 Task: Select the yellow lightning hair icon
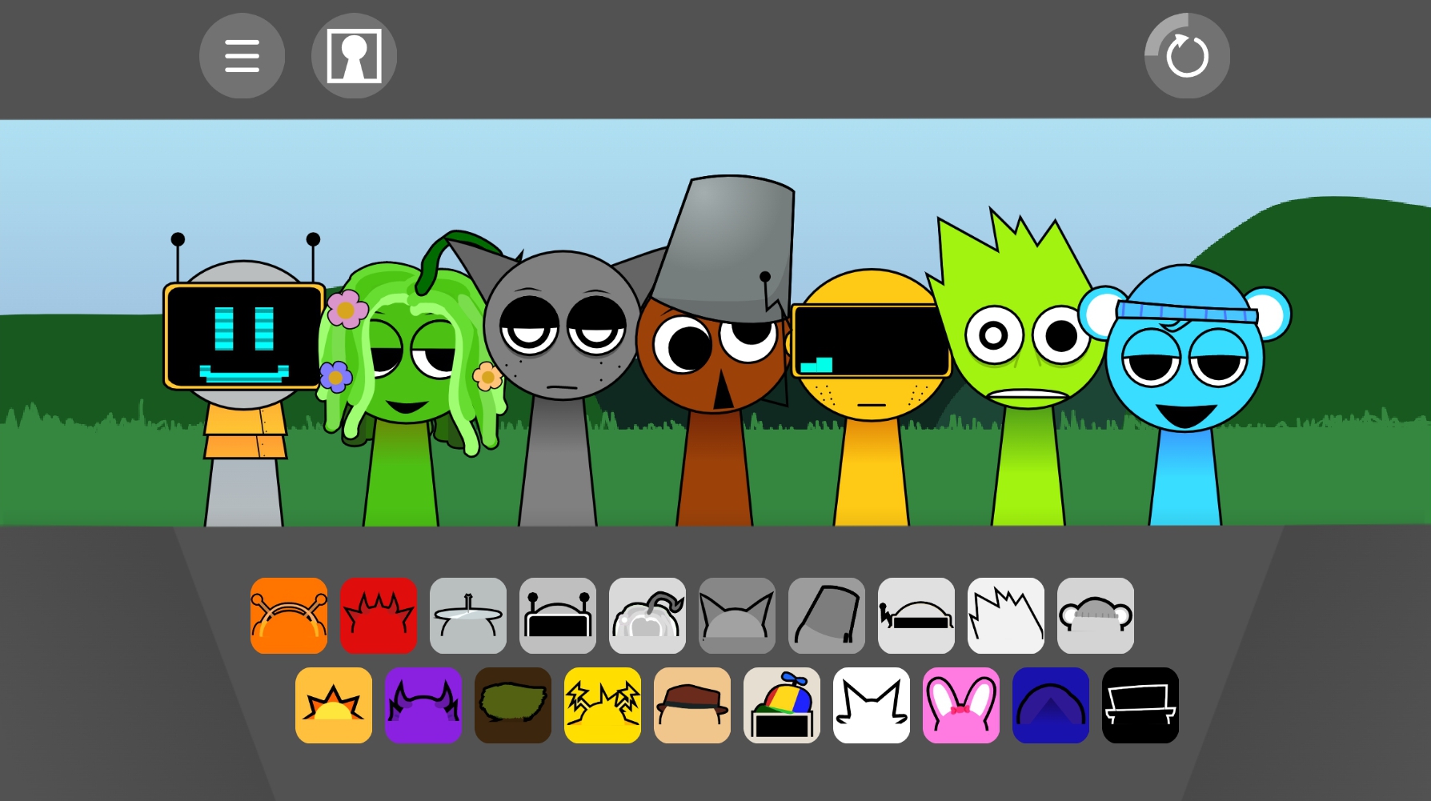coord(603,705)
